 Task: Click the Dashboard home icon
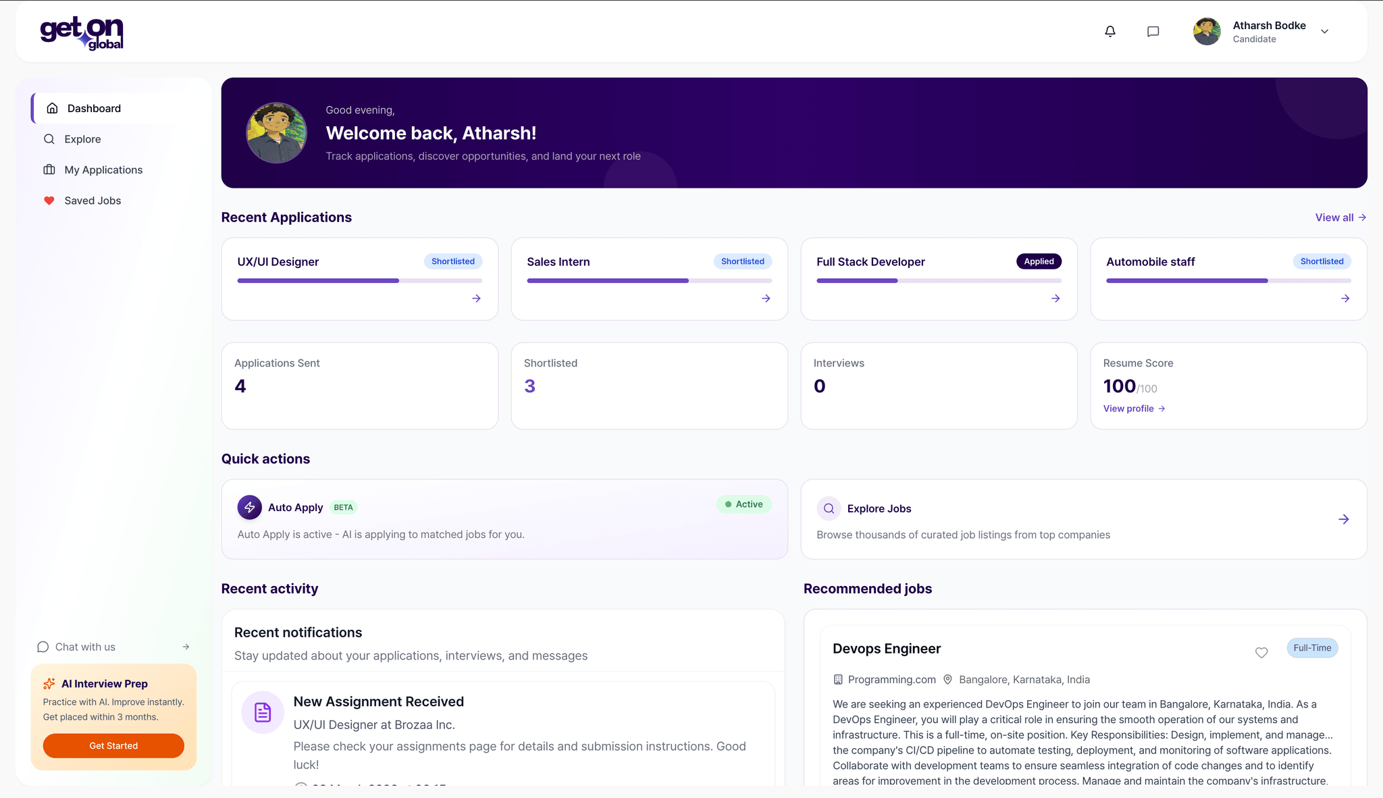[52, 108]
